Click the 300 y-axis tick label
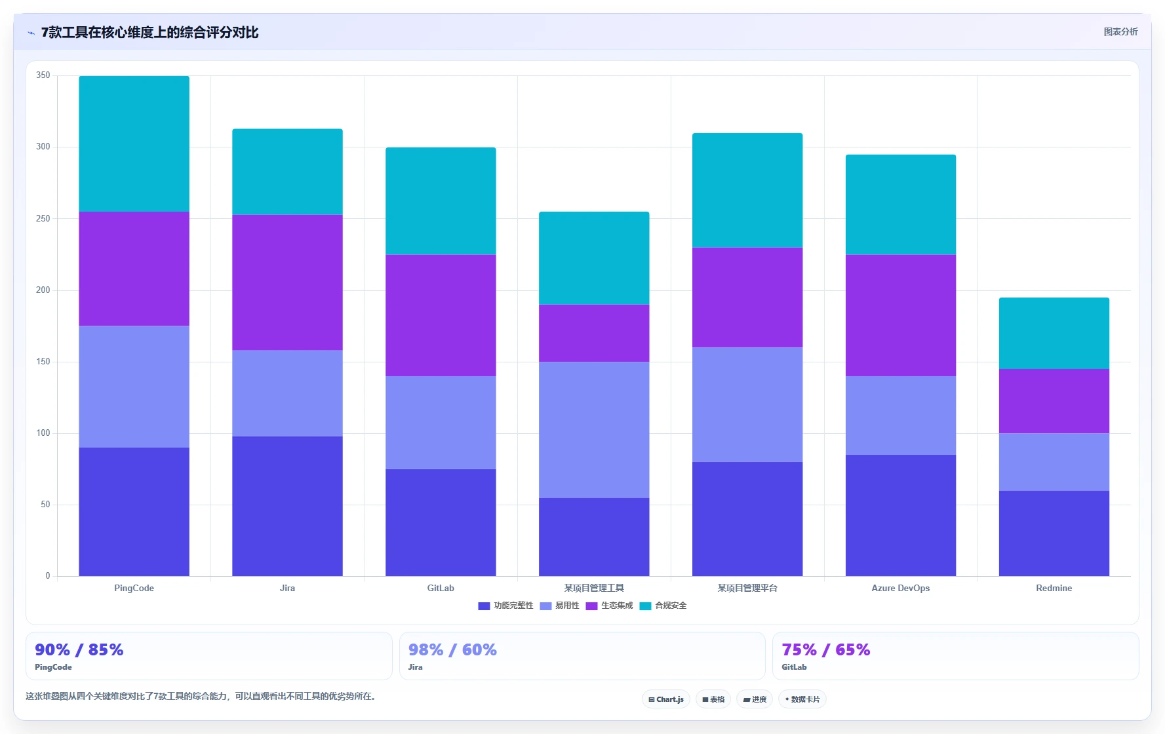1165x734 pixels. click(x=43, y=147)
